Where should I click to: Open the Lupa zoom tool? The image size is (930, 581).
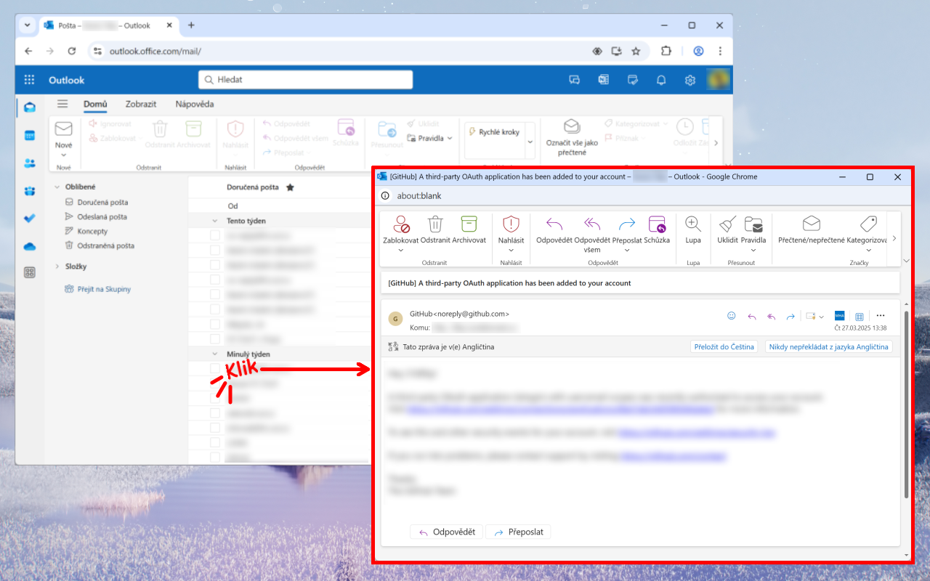693,224
